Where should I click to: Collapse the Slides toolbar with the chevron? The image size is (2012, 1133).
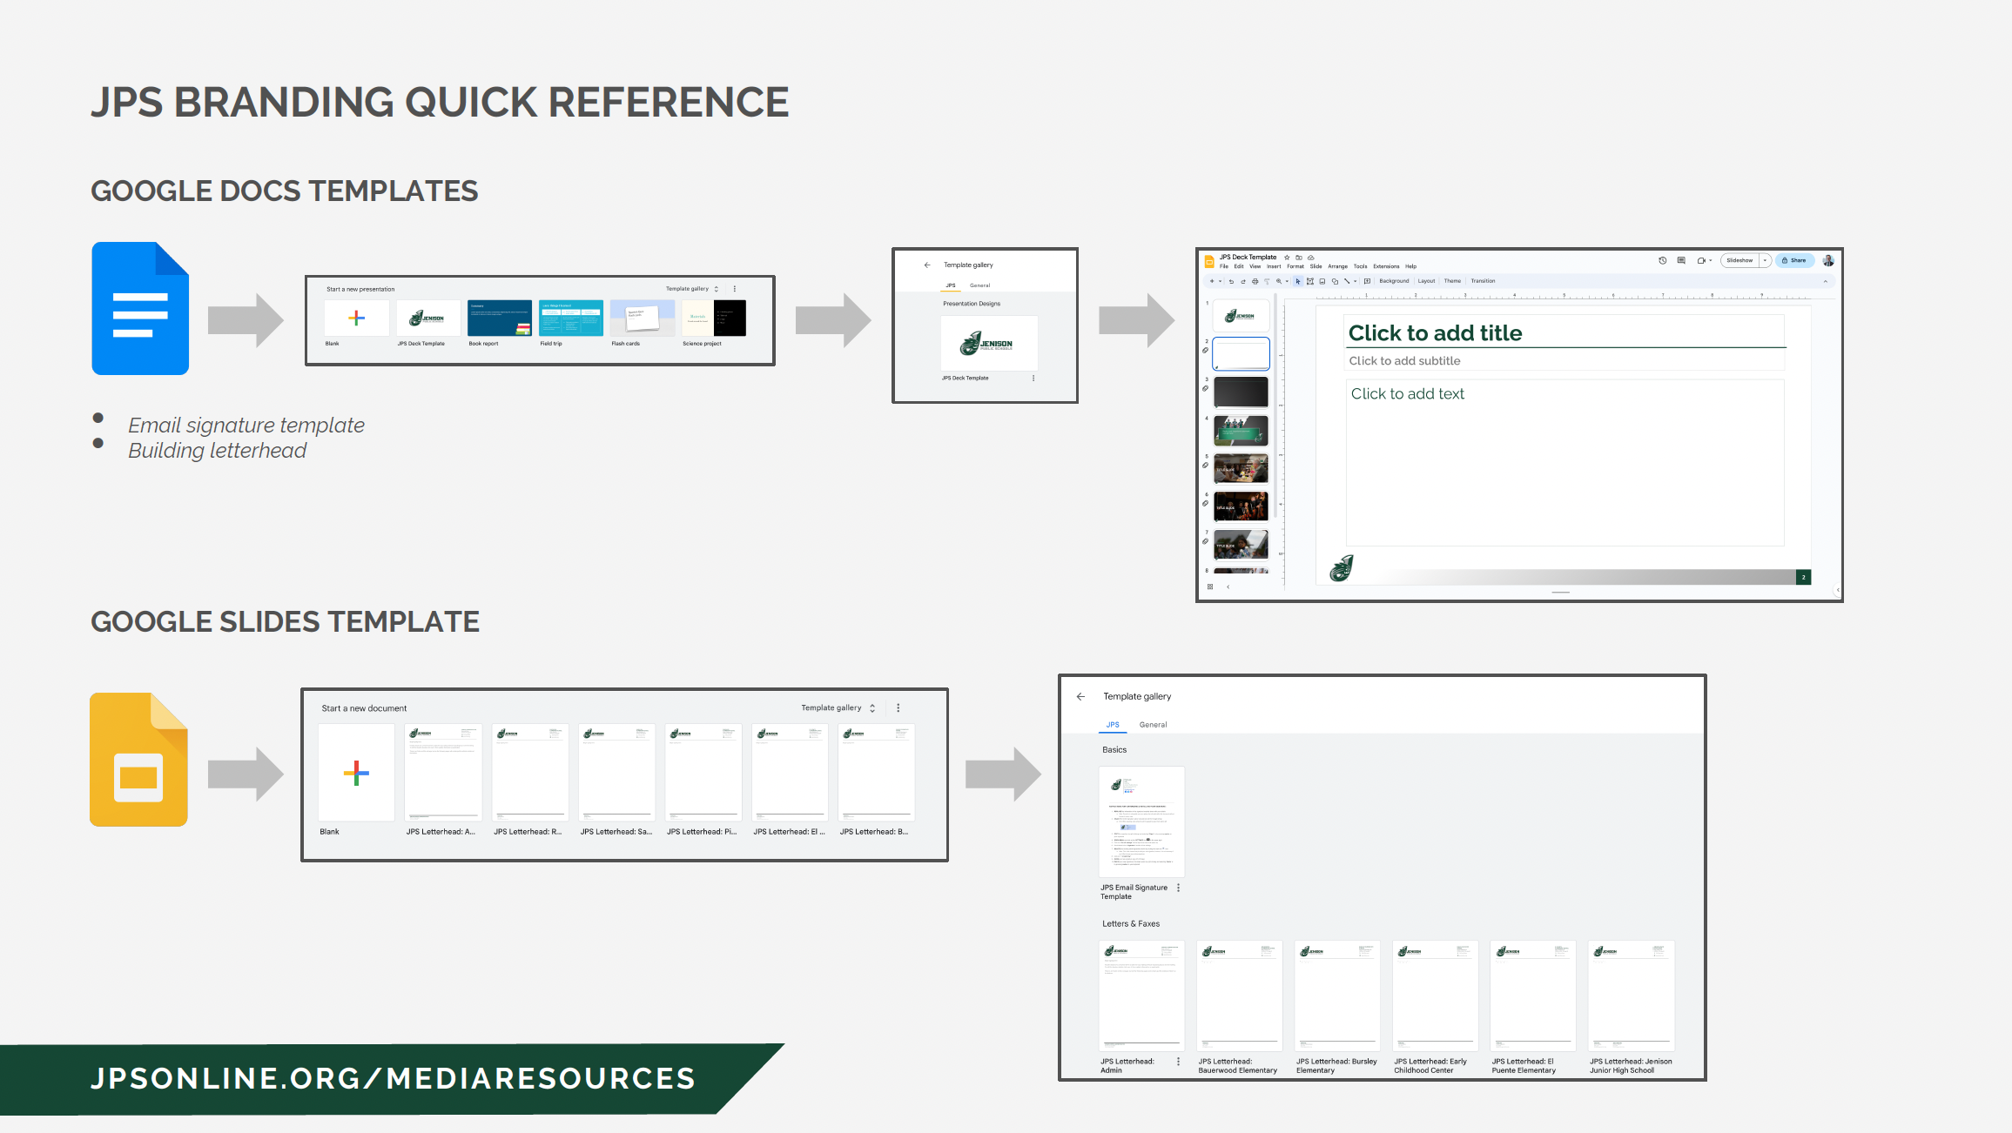(x=1826, y=281)
